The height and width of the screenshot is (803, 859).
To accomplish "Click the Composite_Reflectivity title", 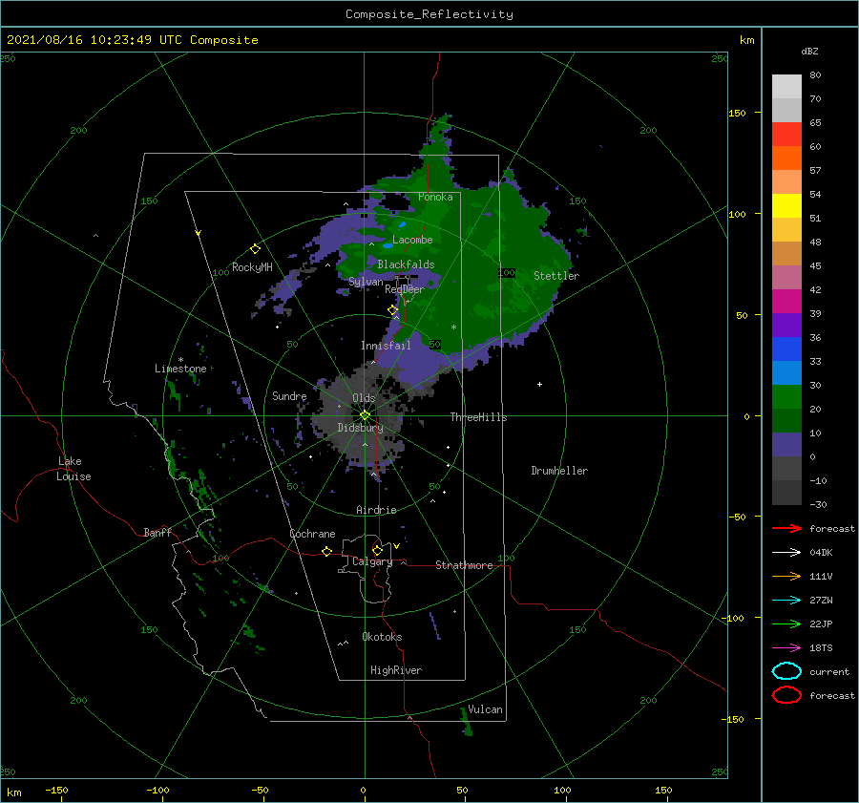I will click(429, 14).
